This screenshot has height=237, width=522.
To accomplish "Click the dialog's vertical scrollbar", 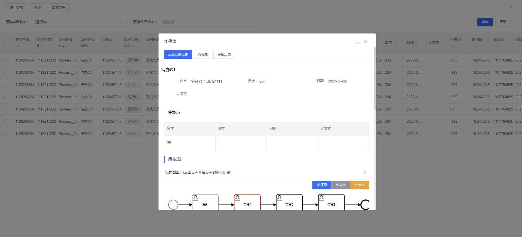I will coord(375,79).
